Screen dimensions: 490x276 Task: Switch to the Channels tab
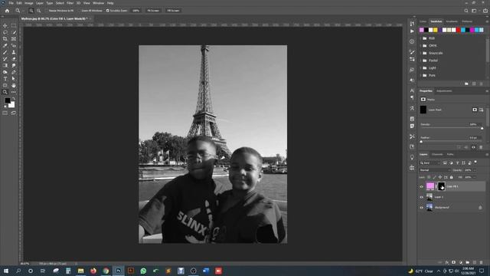tap(437, 154)
